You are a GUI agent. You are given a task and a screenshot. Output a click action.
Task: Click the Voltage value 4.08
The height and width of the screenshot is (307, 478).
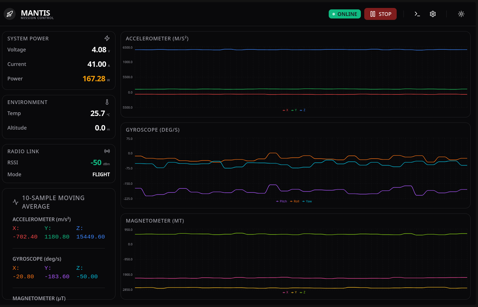tap(99, 50)
